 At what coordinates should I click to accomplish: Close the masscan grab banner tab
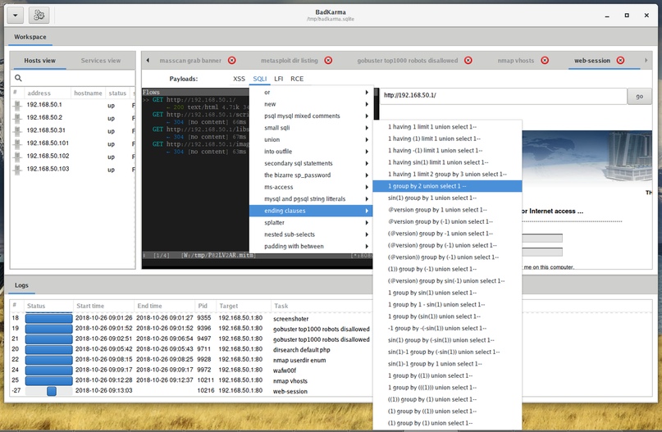coord(231,61)
